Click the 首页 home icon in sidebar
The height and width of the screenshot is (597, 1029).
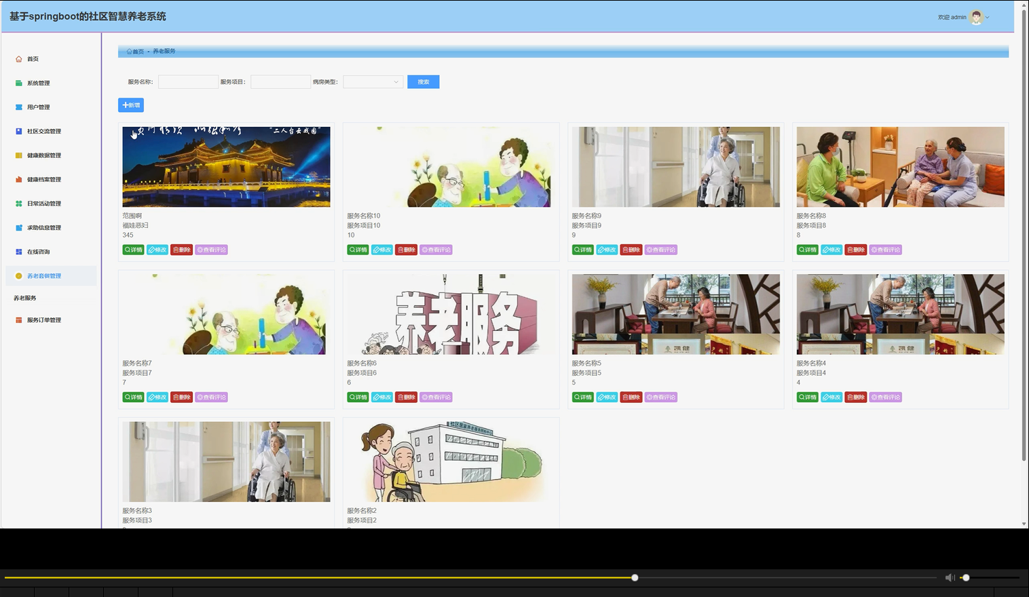pyautogui.click(x=19, y=59)
